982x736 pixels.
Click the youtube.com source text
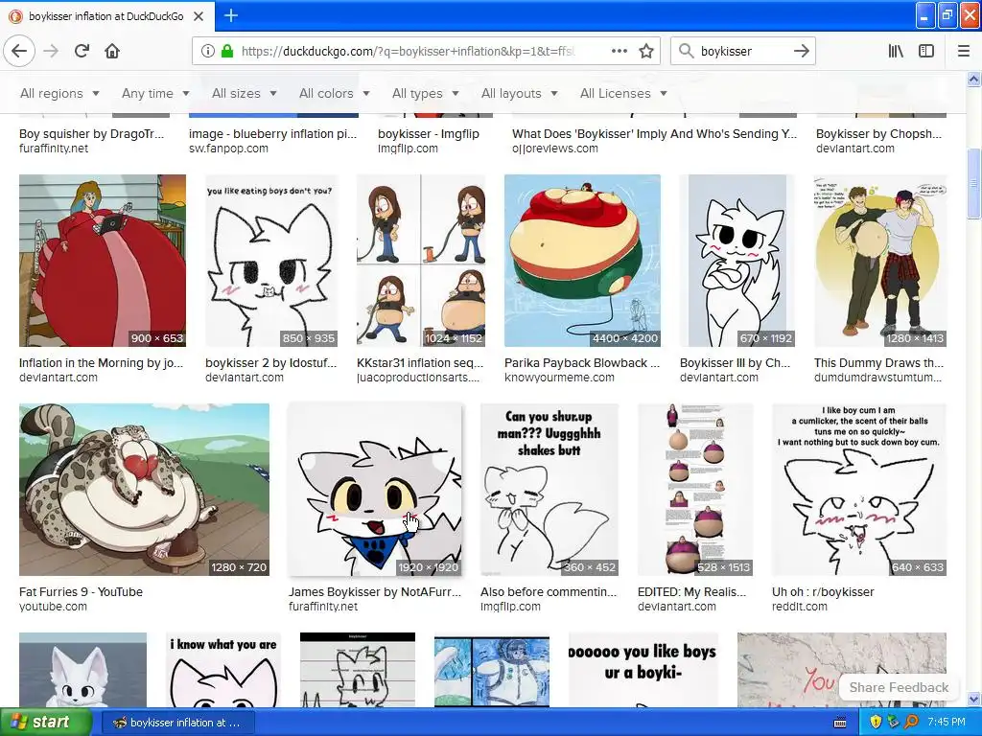(53, 607)
